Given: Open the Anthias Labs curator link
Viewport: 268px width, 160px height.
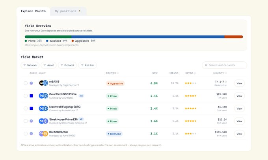Looking at the screenshot, I should pos(76,110).
